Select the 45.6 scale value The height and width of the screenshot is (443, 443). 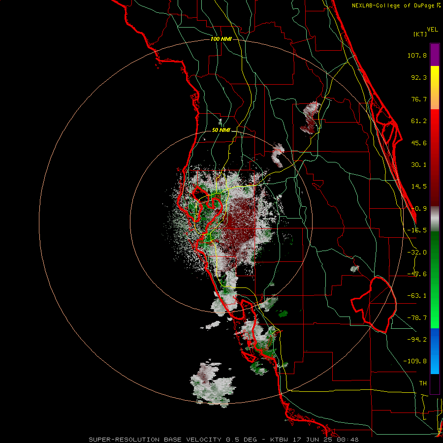point(419,143)
